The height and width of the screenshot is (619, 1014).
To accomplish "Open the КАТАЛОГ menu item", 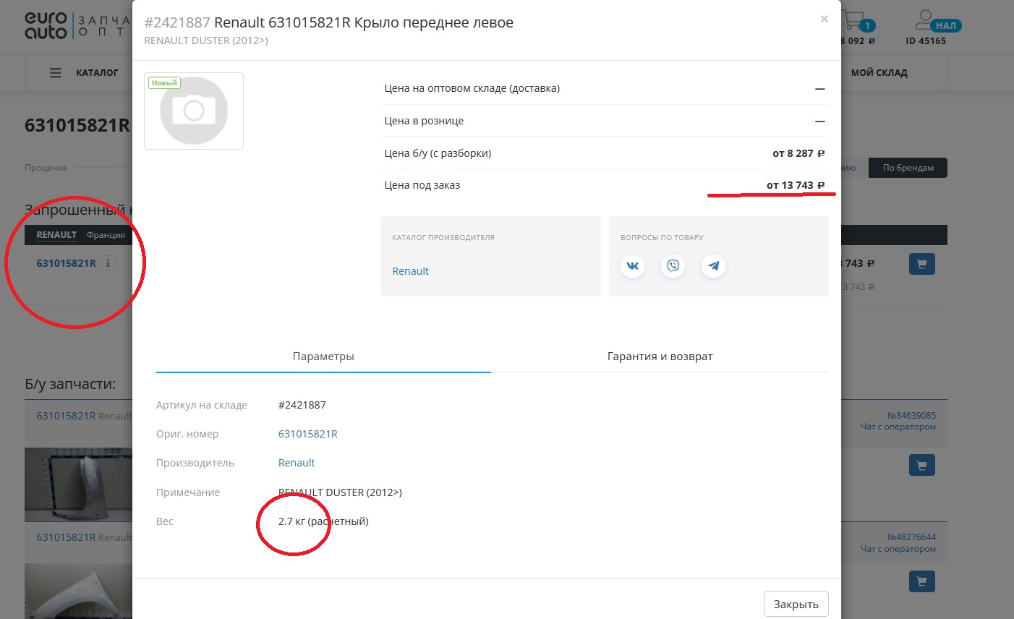I will click(x=97, y=73).
